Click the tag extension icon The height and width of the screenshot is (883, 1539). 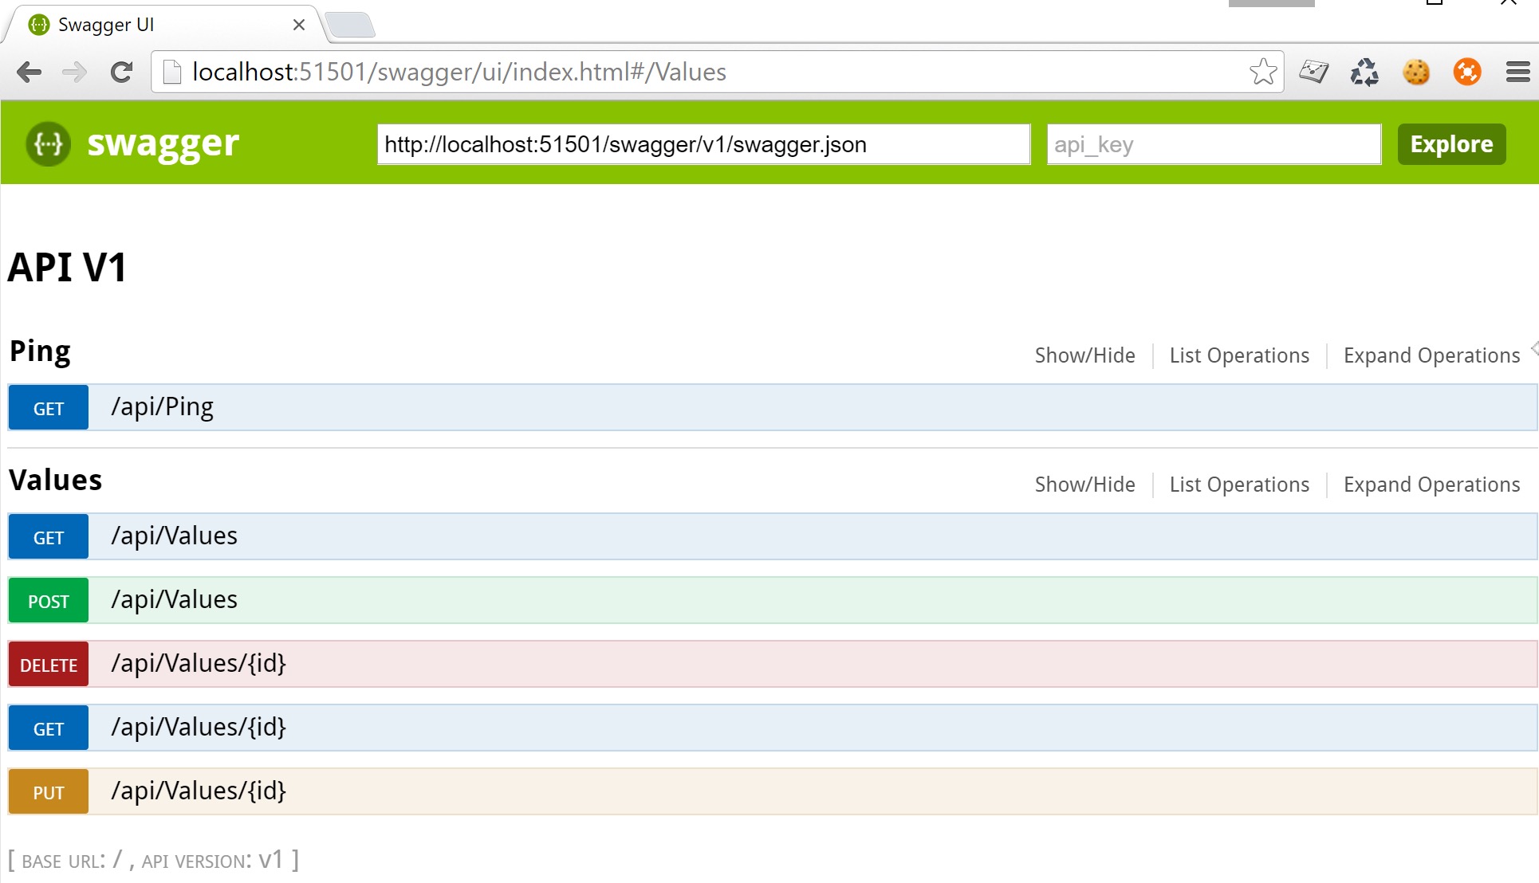click(1313, 73)
